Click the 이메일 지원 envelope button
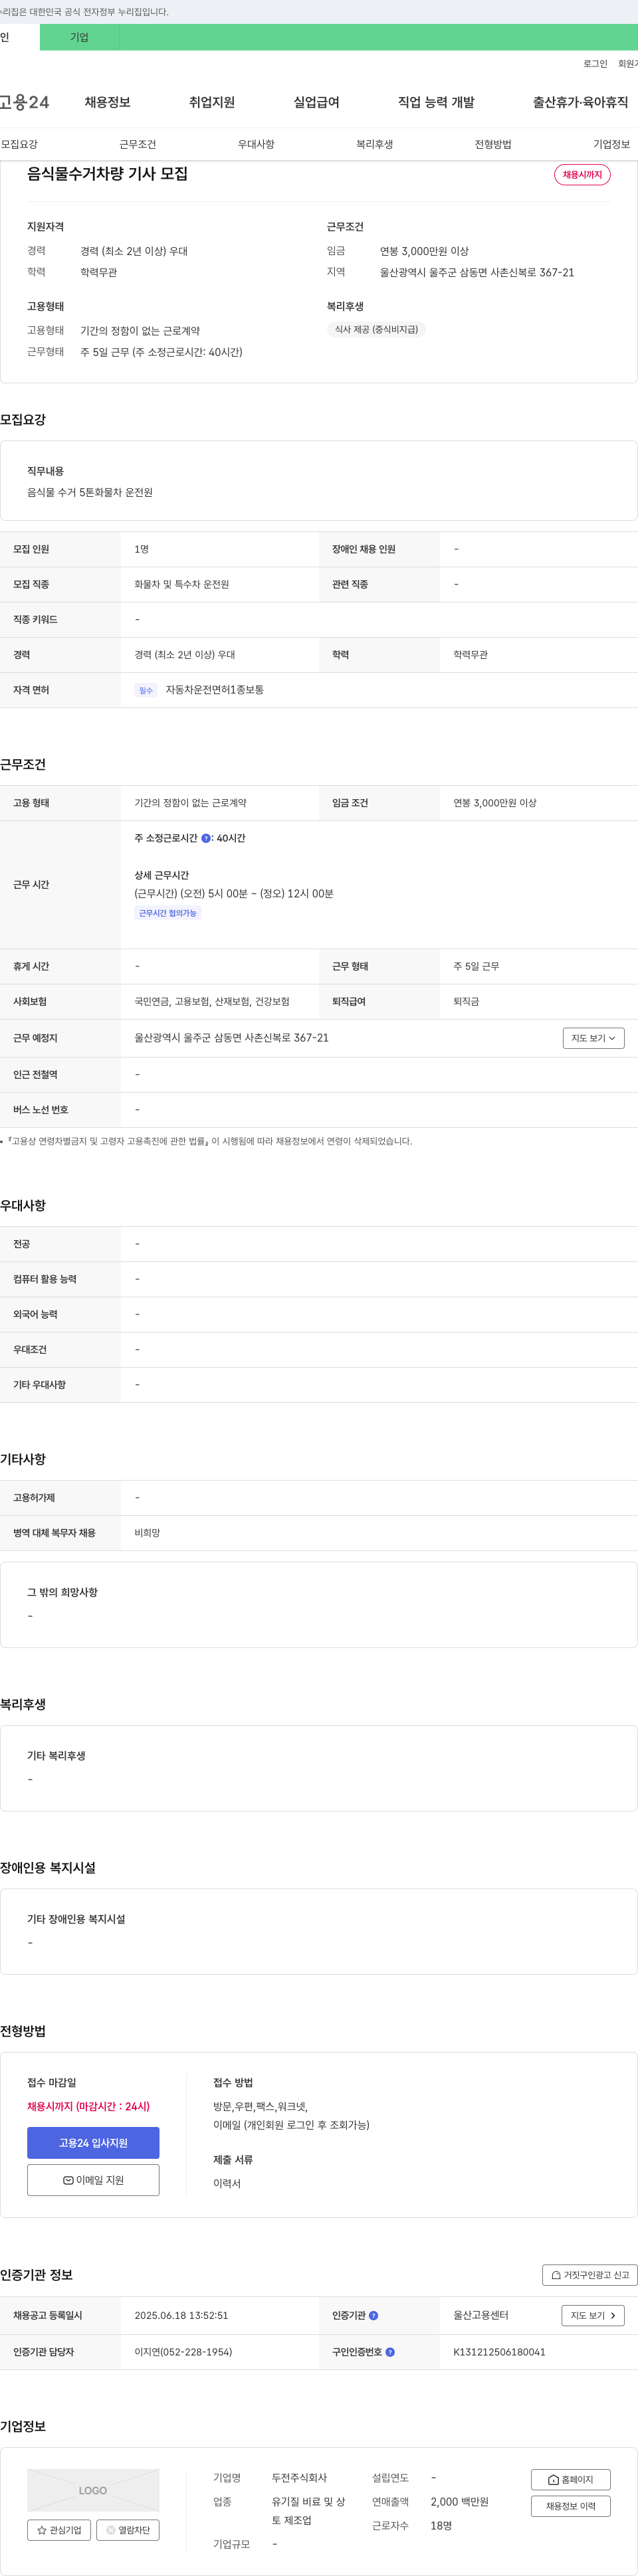The width and height of the screenshot is (638, 2576). 93,2180
